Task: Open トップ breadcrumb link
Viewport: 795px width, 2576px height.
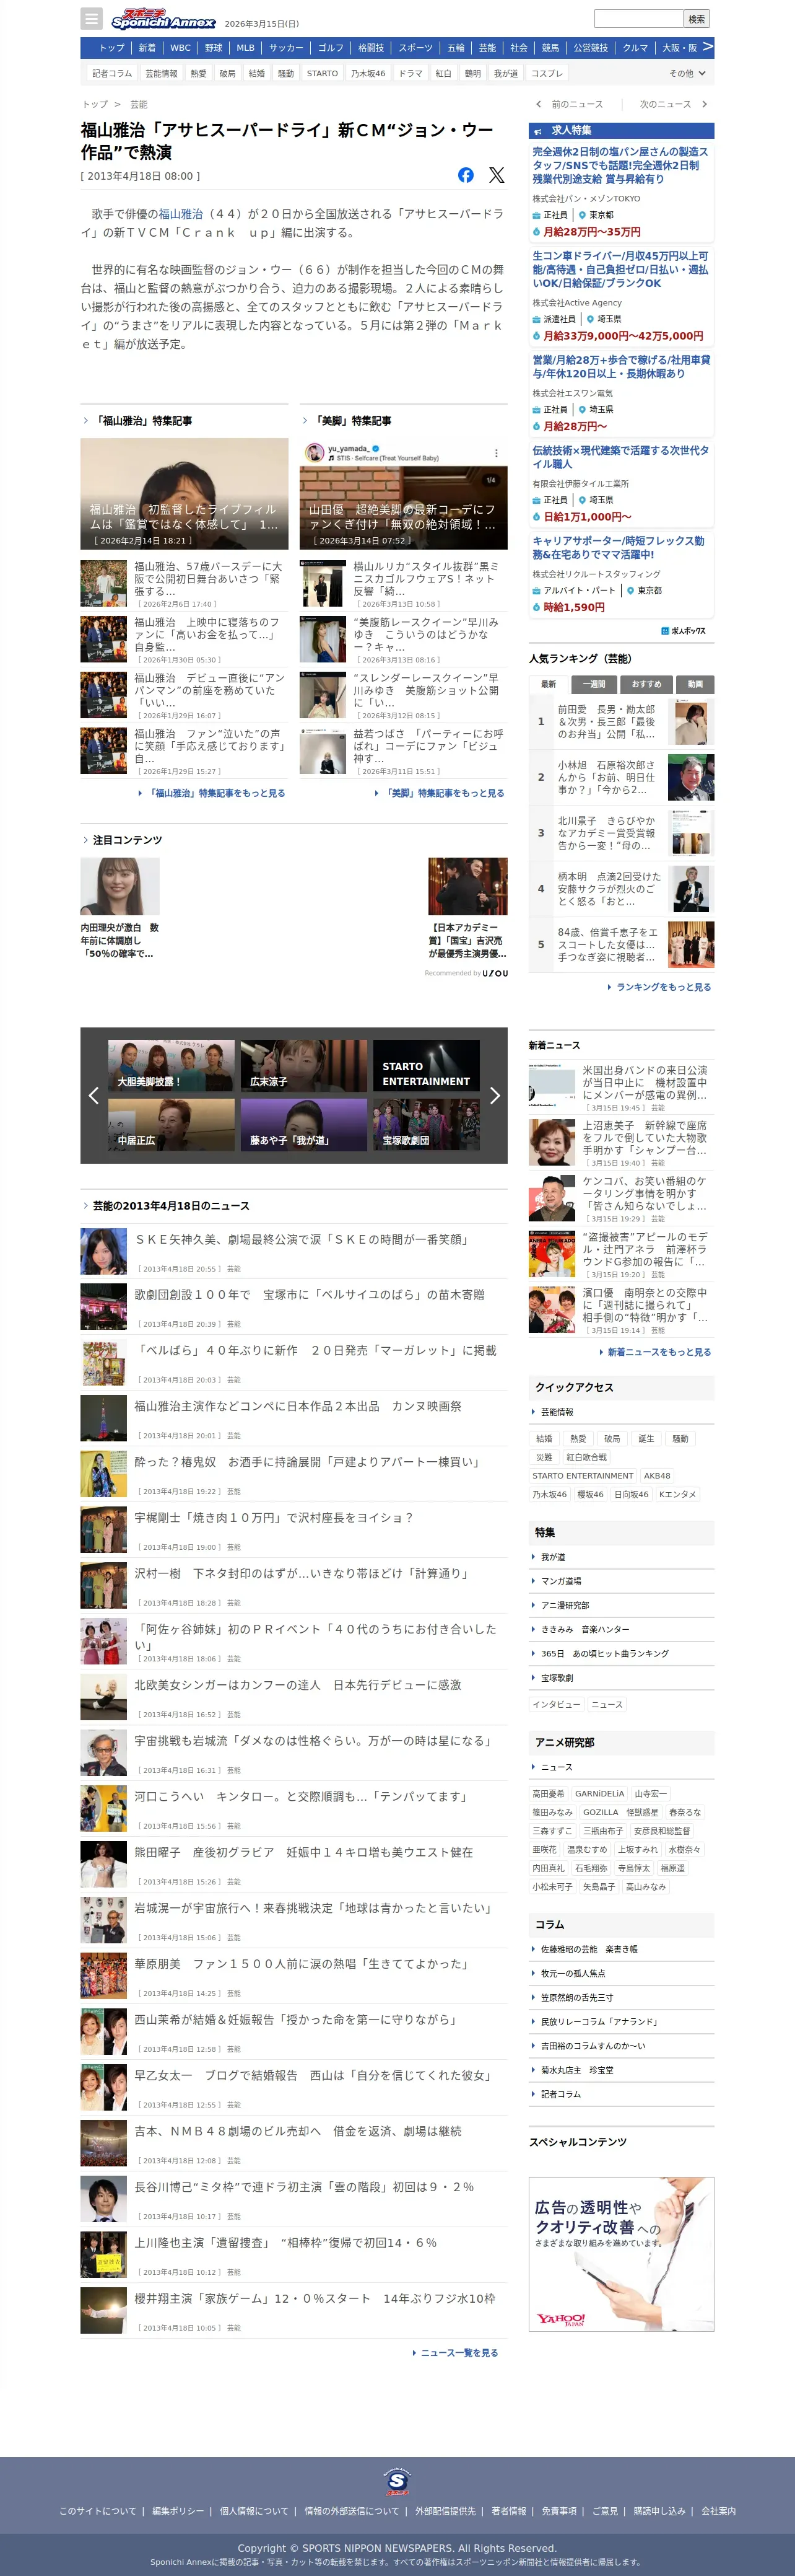Action: pos(95,104)
